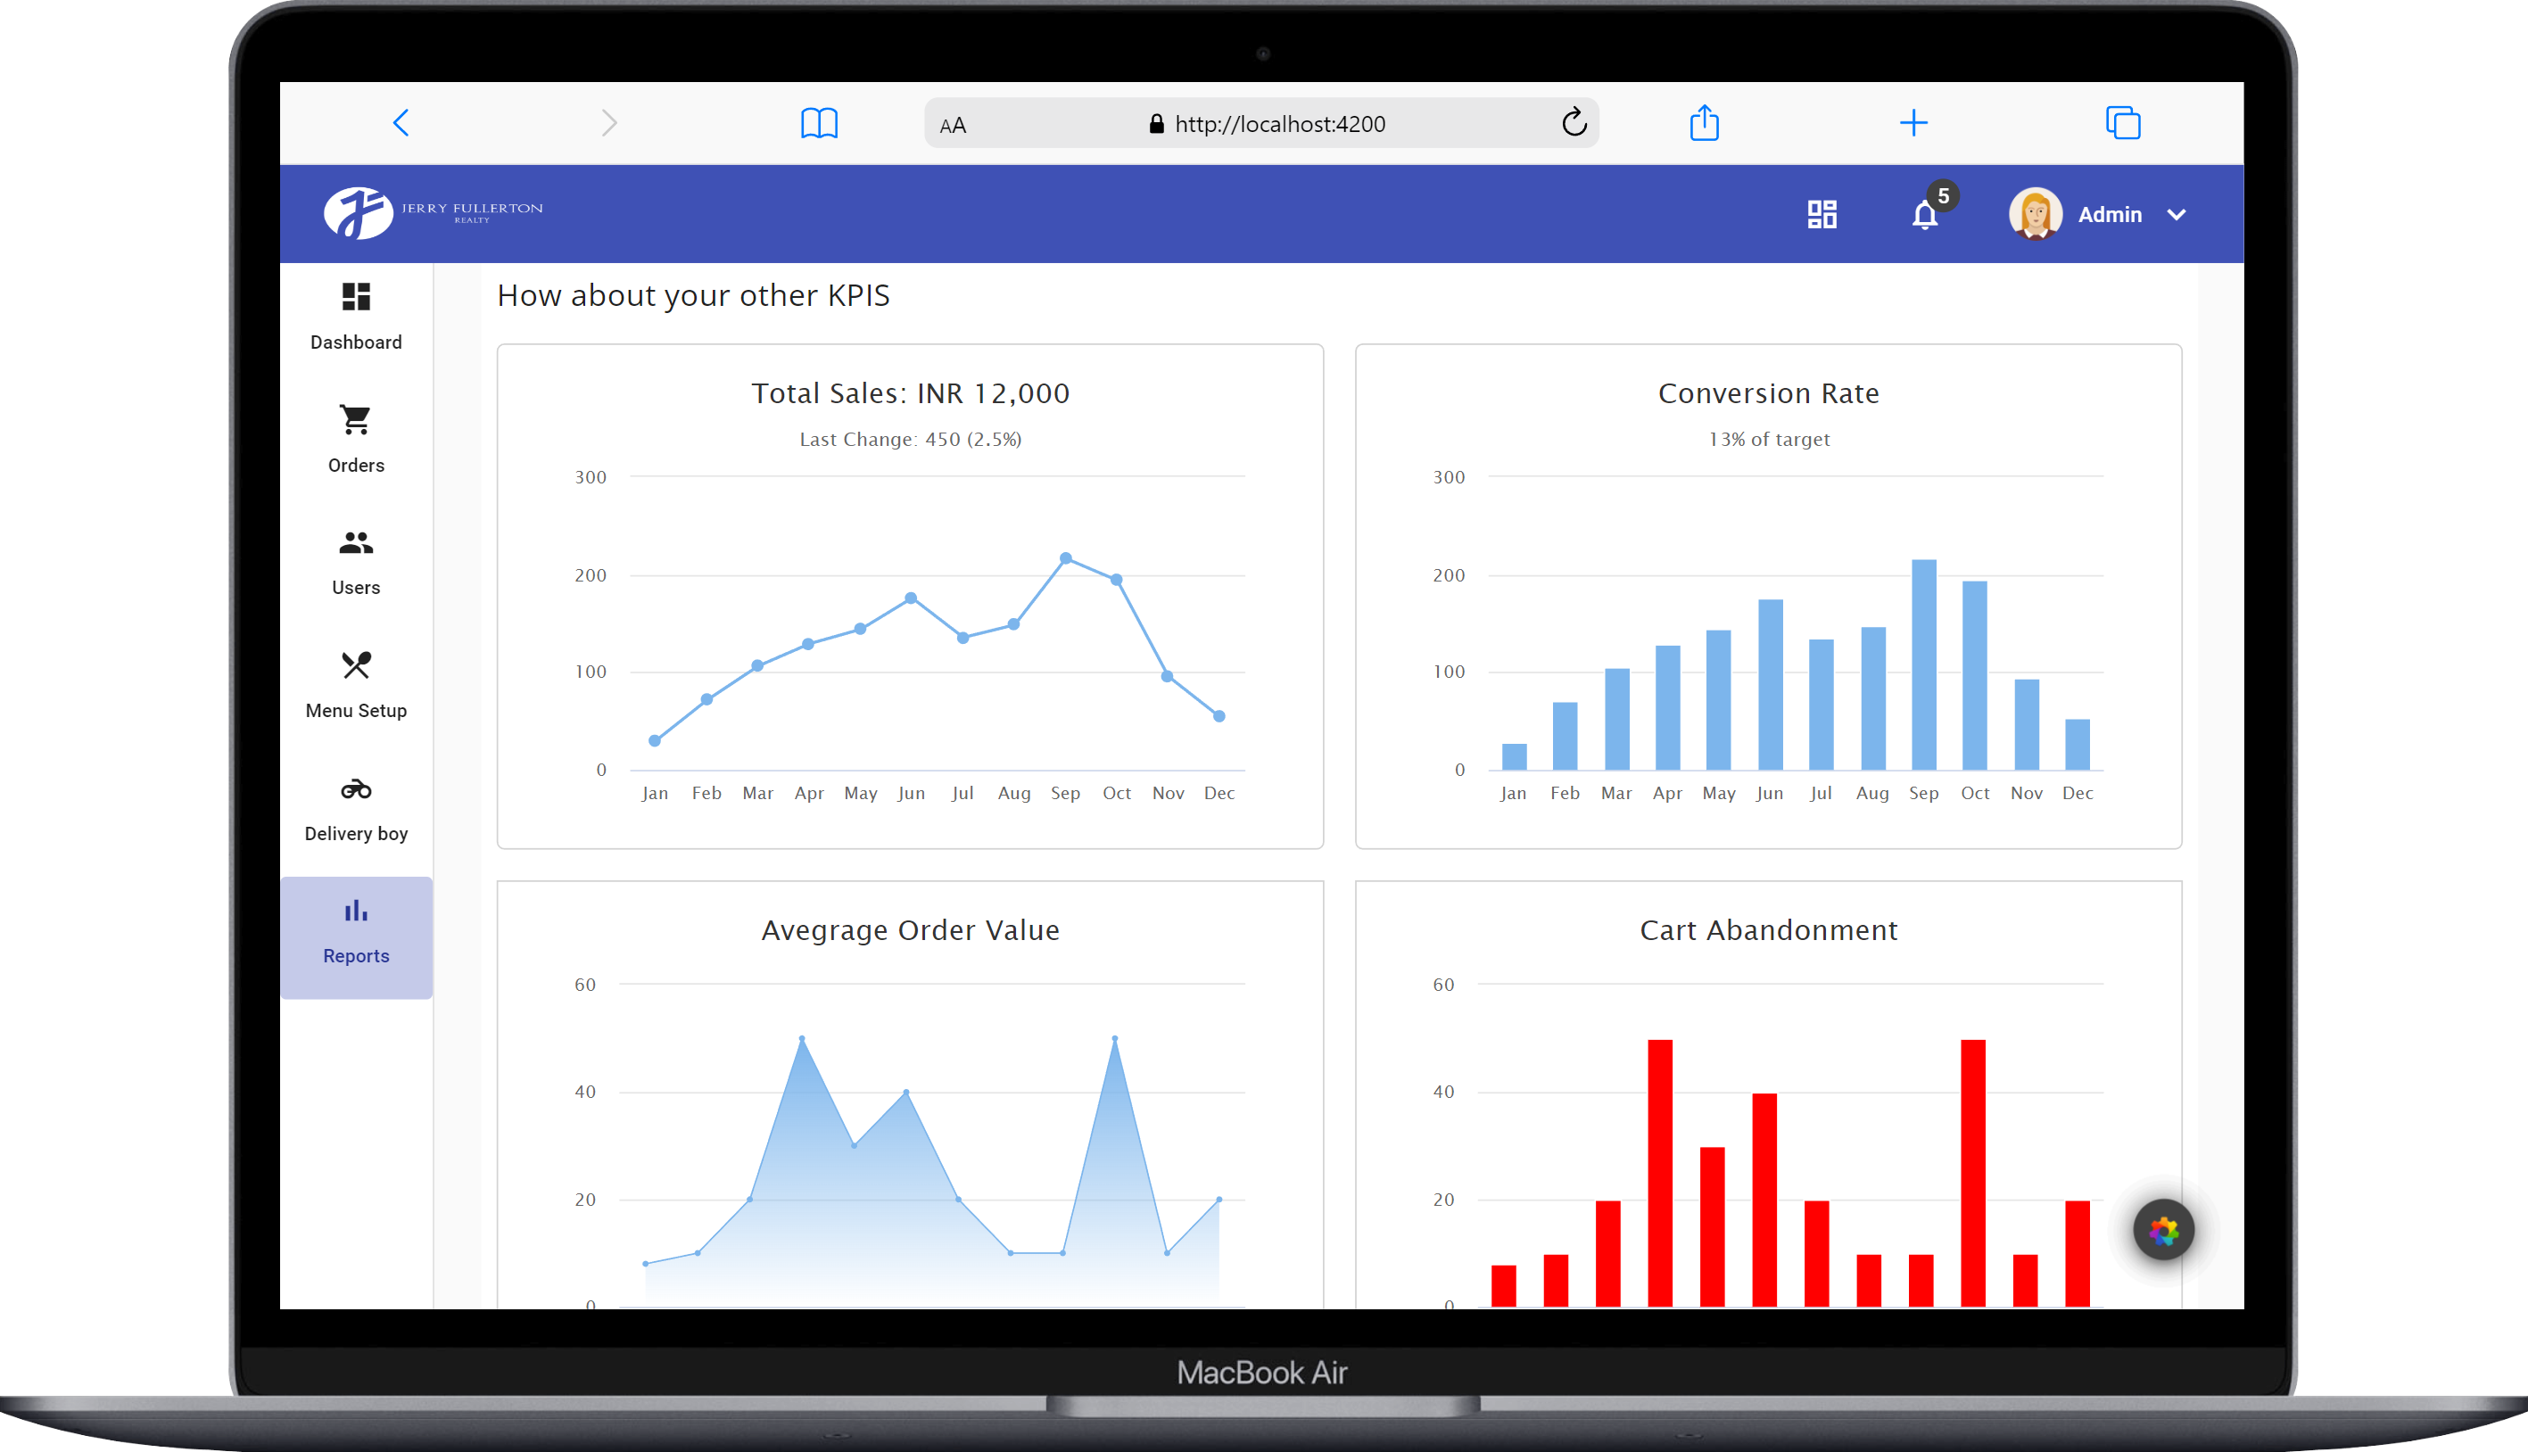Open the Orders cart icon

click(356, 420)
